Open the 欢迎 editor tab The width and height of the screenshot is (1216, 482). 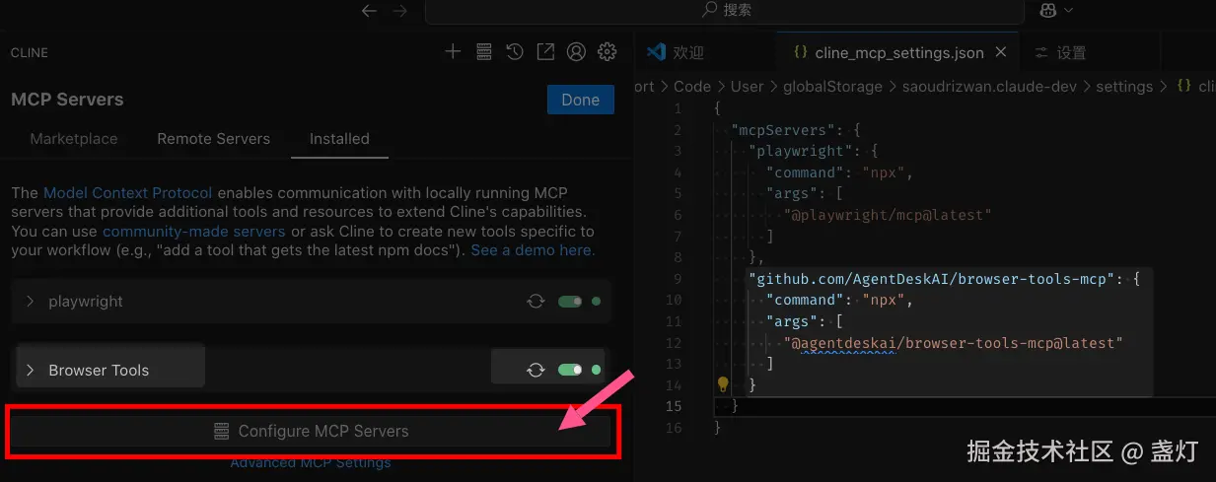(x=704, y=52)
